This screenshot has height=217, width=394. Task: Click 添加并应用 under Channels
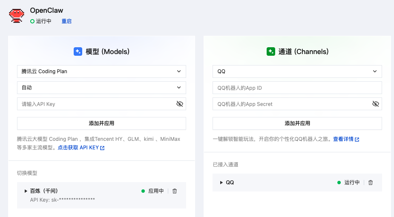pyautogui.click(x=297, y=123)
